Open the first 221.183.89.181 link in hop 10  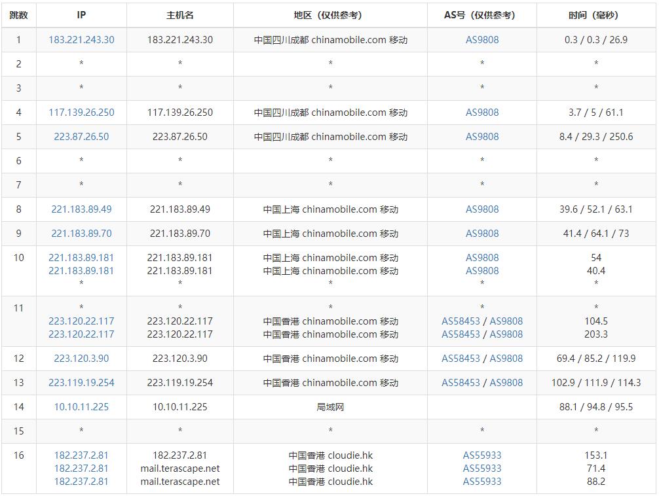(81, 257)
